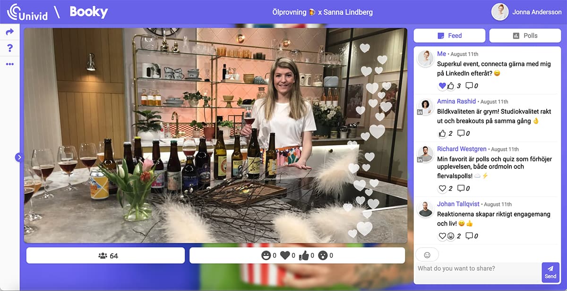This screenshot has height=291, width=567.
Task: Expand comments on Richard Westgren's post
Action: tap(460, 188)
